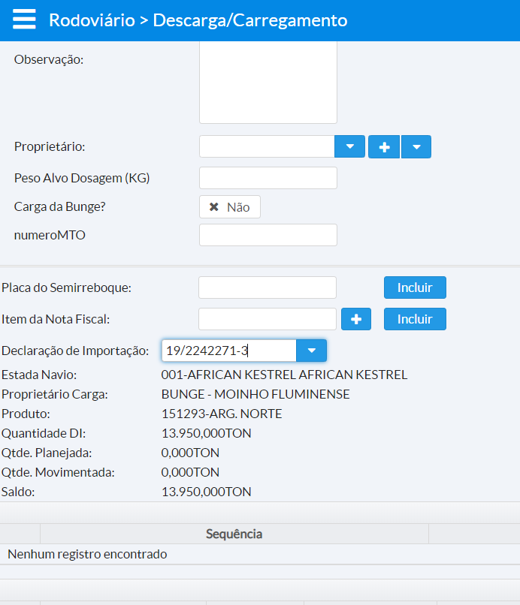Click the Rodoviário > Descarga/Carregamento title

(x=198, y=20)
